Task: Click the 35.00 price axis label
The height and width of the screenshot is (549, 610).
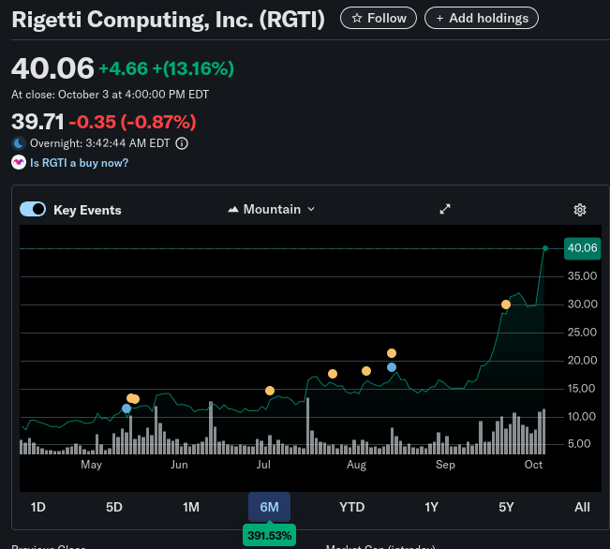Action: point(582,276)
